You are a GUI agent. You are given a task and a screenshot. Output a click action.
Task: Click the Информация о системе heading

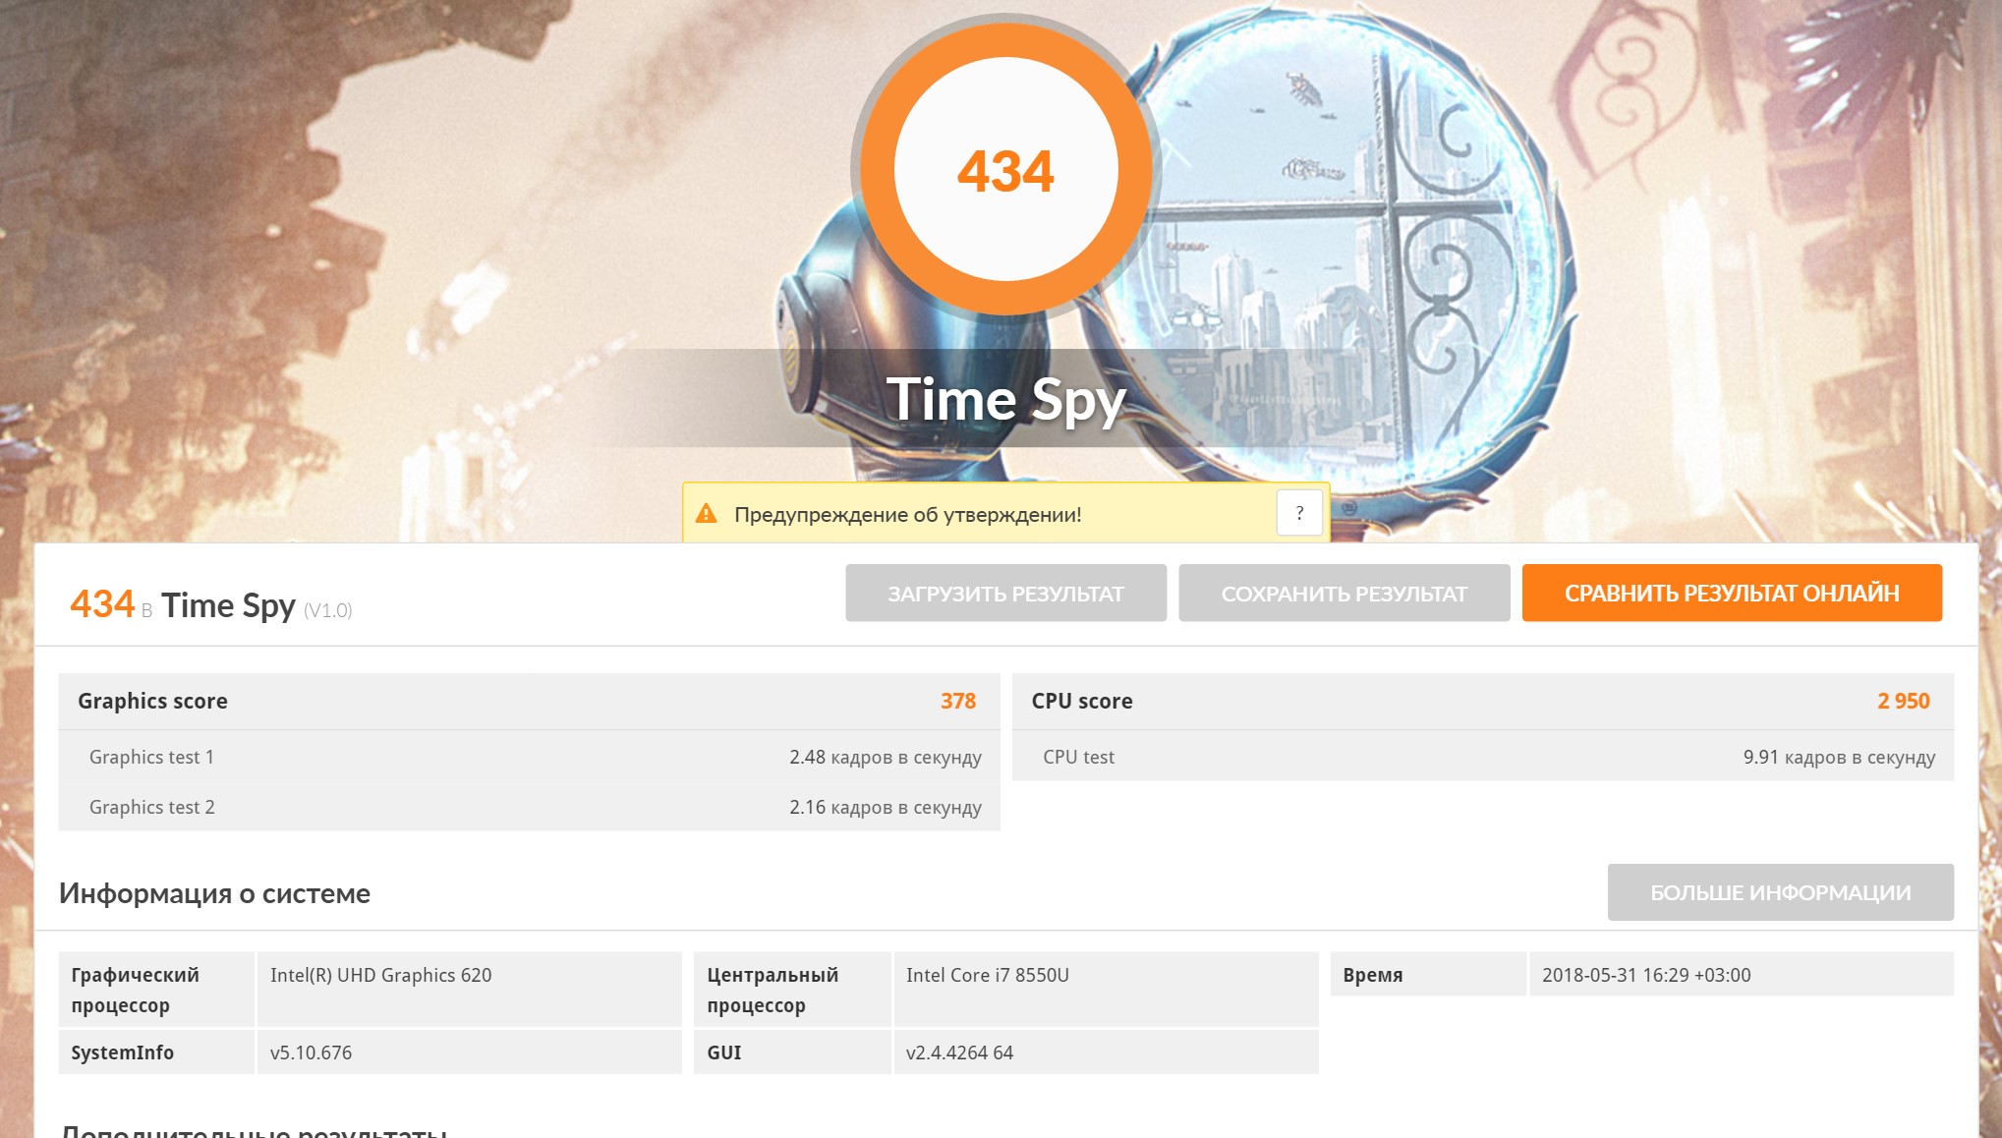[214, 893]
